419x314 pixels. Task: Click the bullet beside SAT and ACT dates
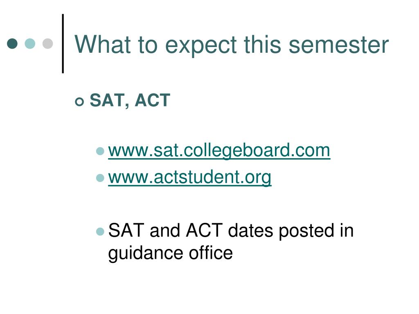pos(100,231)
